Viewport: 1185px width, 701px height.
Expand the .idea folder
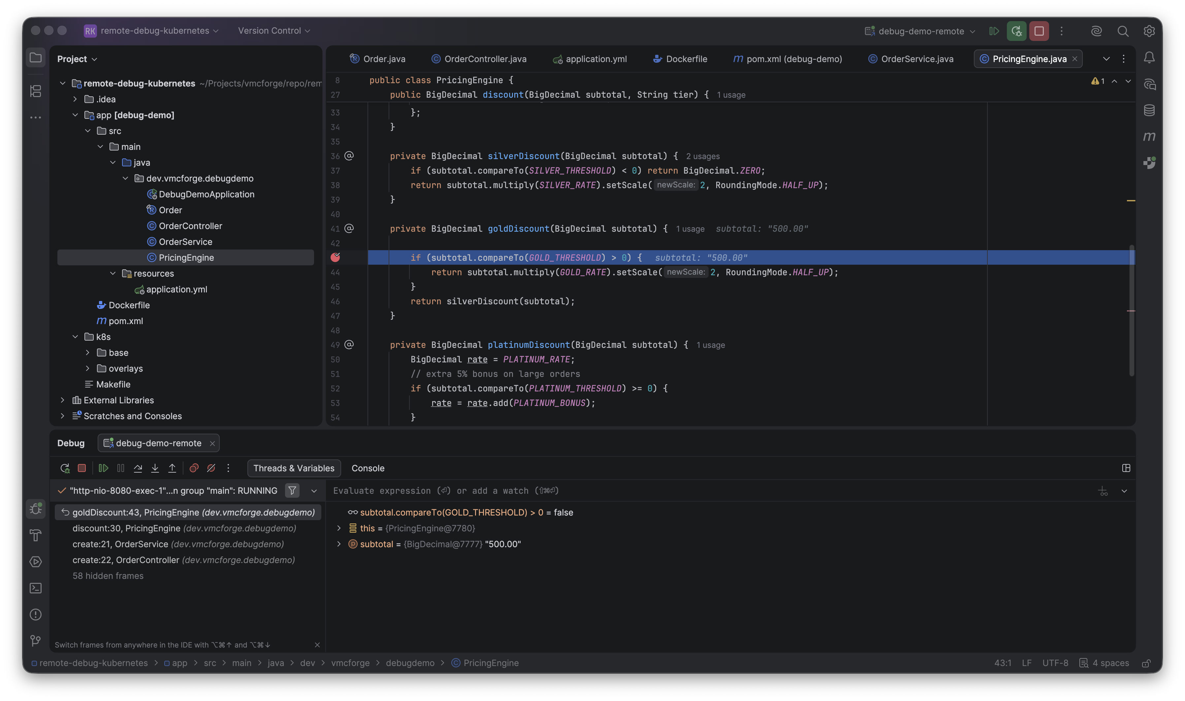point(75,99)
